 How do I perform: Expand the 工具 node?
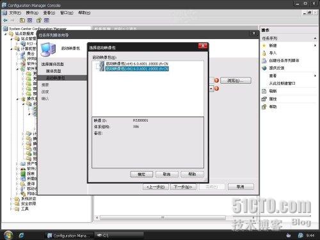click(x=12, y=209)
